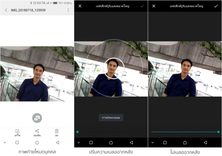Close the right editor with X icon

154,6
